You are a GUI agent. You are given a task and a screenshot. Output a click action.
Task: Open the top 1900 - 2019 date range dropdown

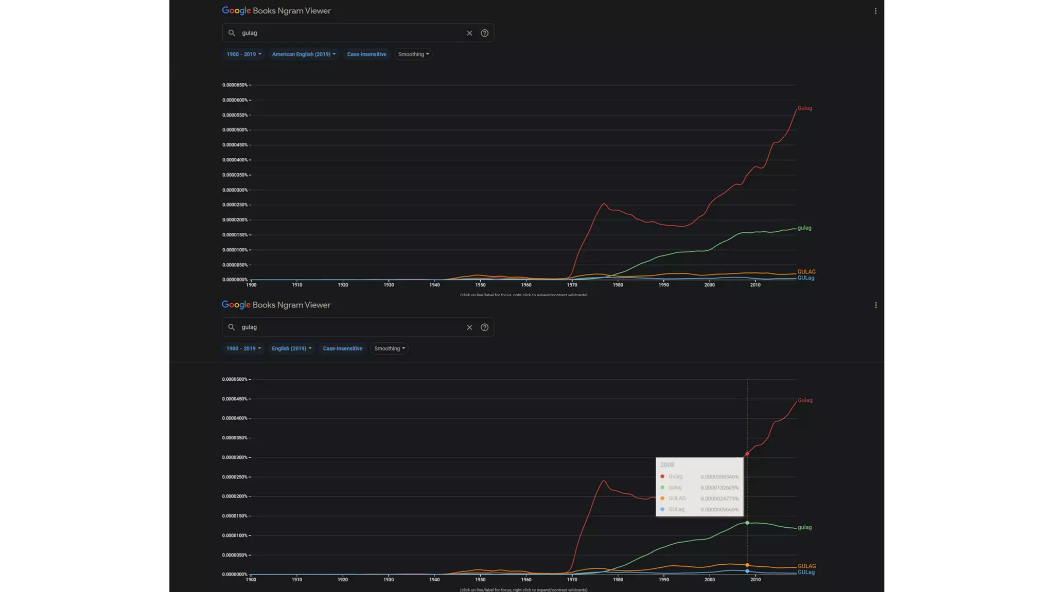tap(243, 54)
